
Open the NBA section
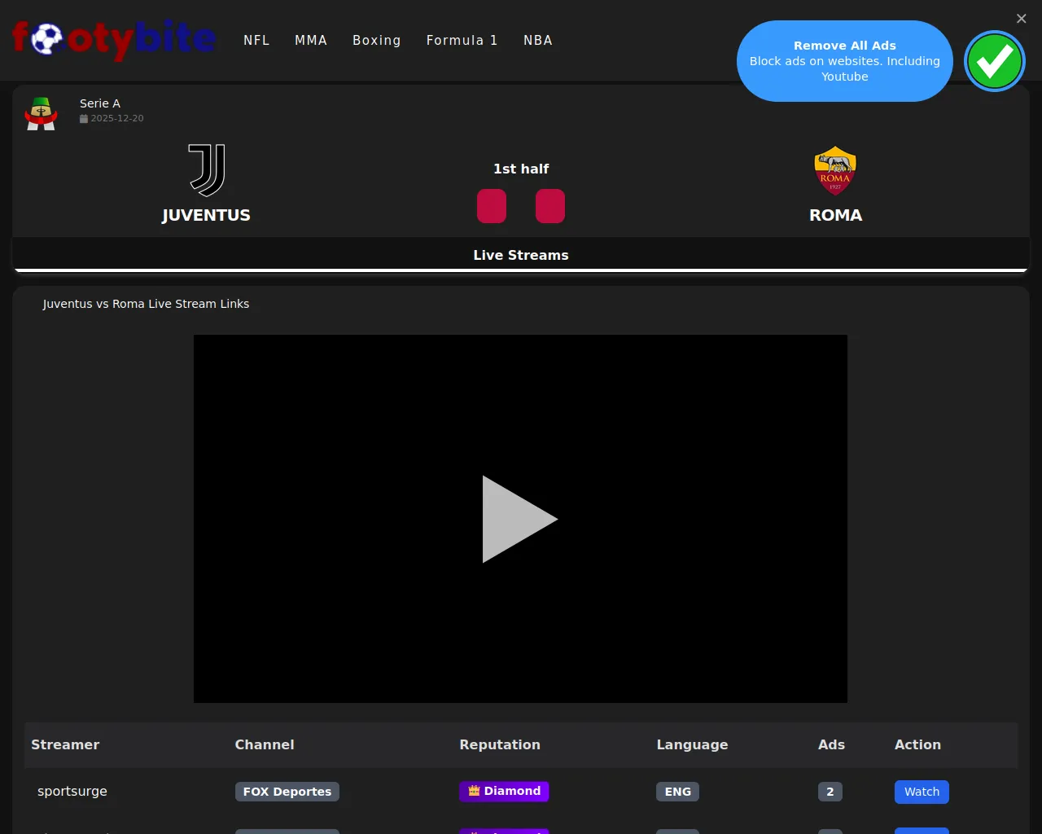click(537, 40)
